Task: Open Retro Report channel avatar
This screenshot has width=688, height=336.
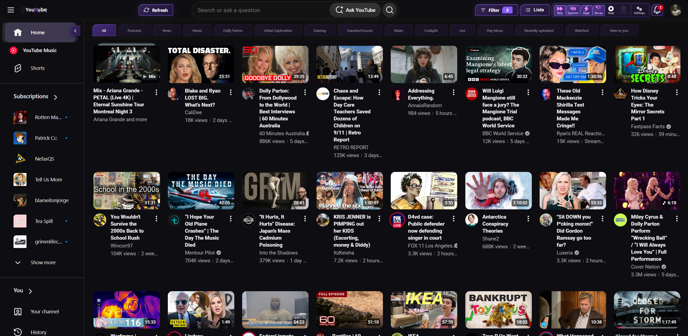Action: click(323, 94)
